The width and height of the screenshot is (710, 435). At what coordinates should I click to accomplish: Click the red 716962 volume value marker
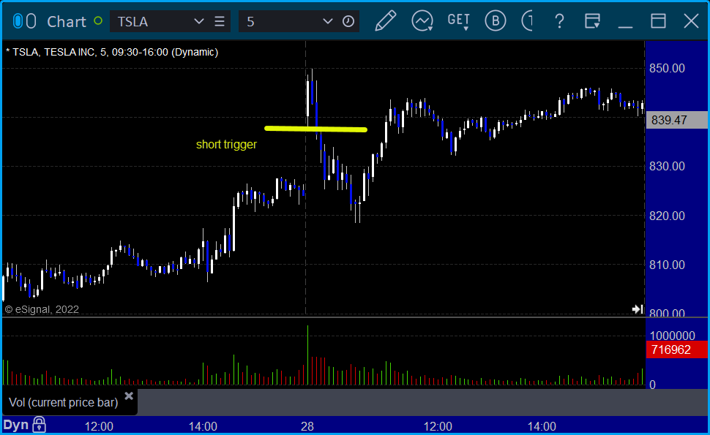(676, 349)
